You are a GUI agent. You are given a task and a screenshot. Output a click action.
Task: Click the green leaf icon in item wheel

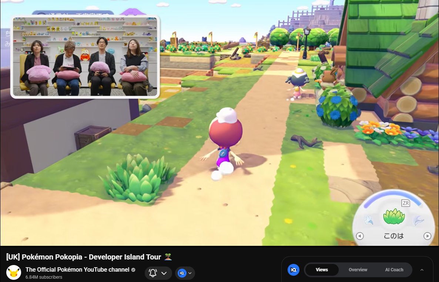coord(394,216)
